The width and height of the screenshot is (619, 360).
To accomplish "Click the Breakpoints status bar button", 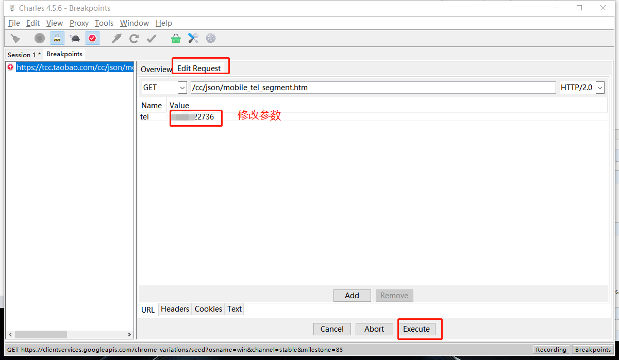I will pyautogui.click(x=593, y=350).
